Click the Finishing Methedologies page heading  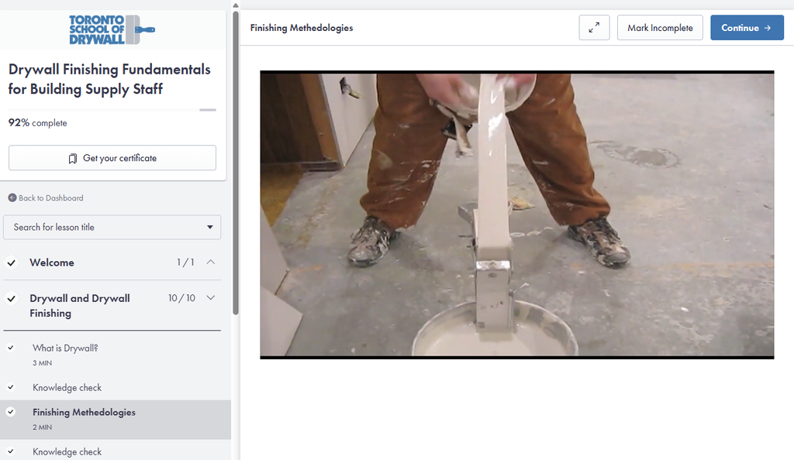pyautogui.click(x=302, y=28)
